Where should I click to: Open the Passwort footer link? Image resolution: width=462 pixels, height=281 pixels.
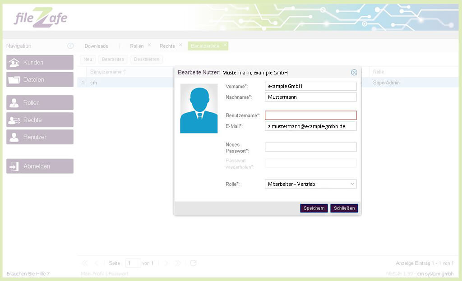118,274
